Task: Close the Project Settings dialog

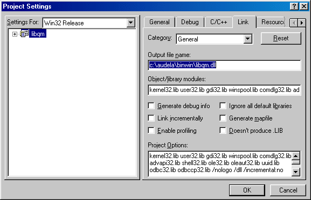Action: point(304,6)
